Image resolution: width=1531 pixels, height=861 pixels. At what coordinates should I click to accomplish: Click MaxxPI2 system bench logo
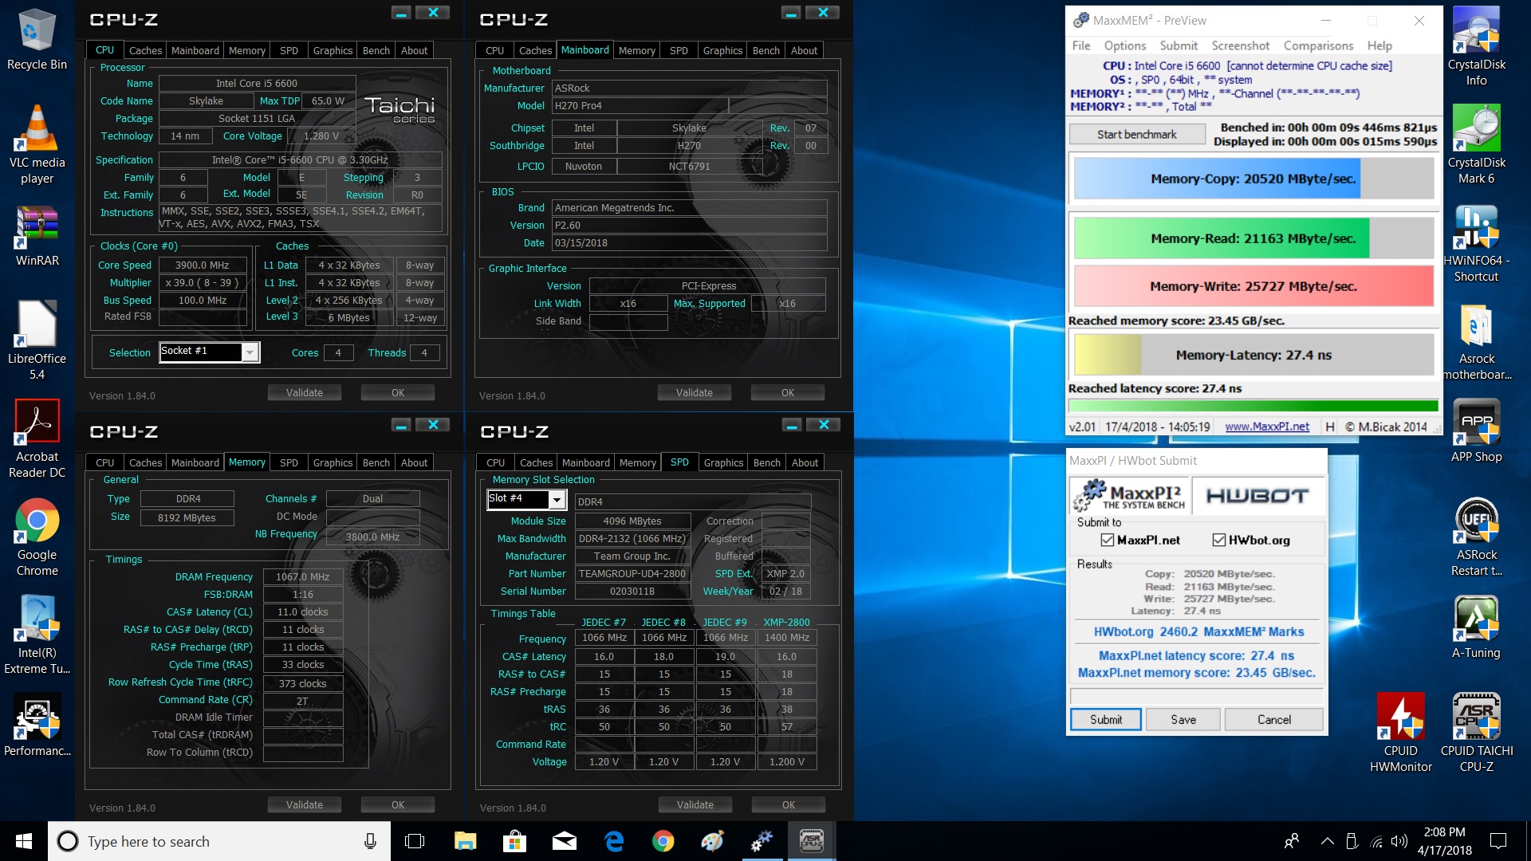coord(1130,496)
